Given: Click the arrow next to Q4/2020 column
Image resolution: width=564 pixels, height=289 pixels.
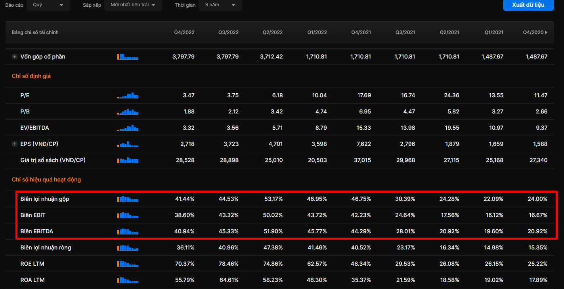Looking at the screenshot, I should pyautogui.click(x=546, y=32).
